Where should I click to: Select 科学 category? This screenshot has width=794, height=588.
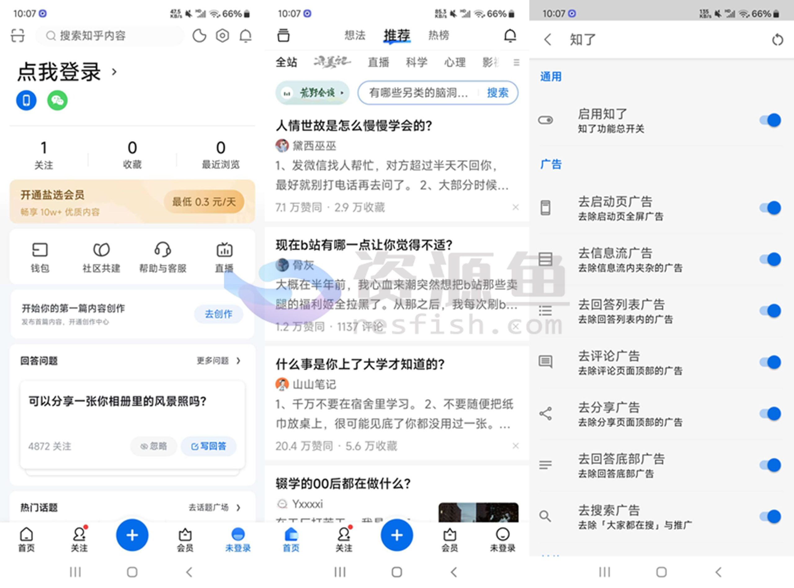click(x=417, y=62)
